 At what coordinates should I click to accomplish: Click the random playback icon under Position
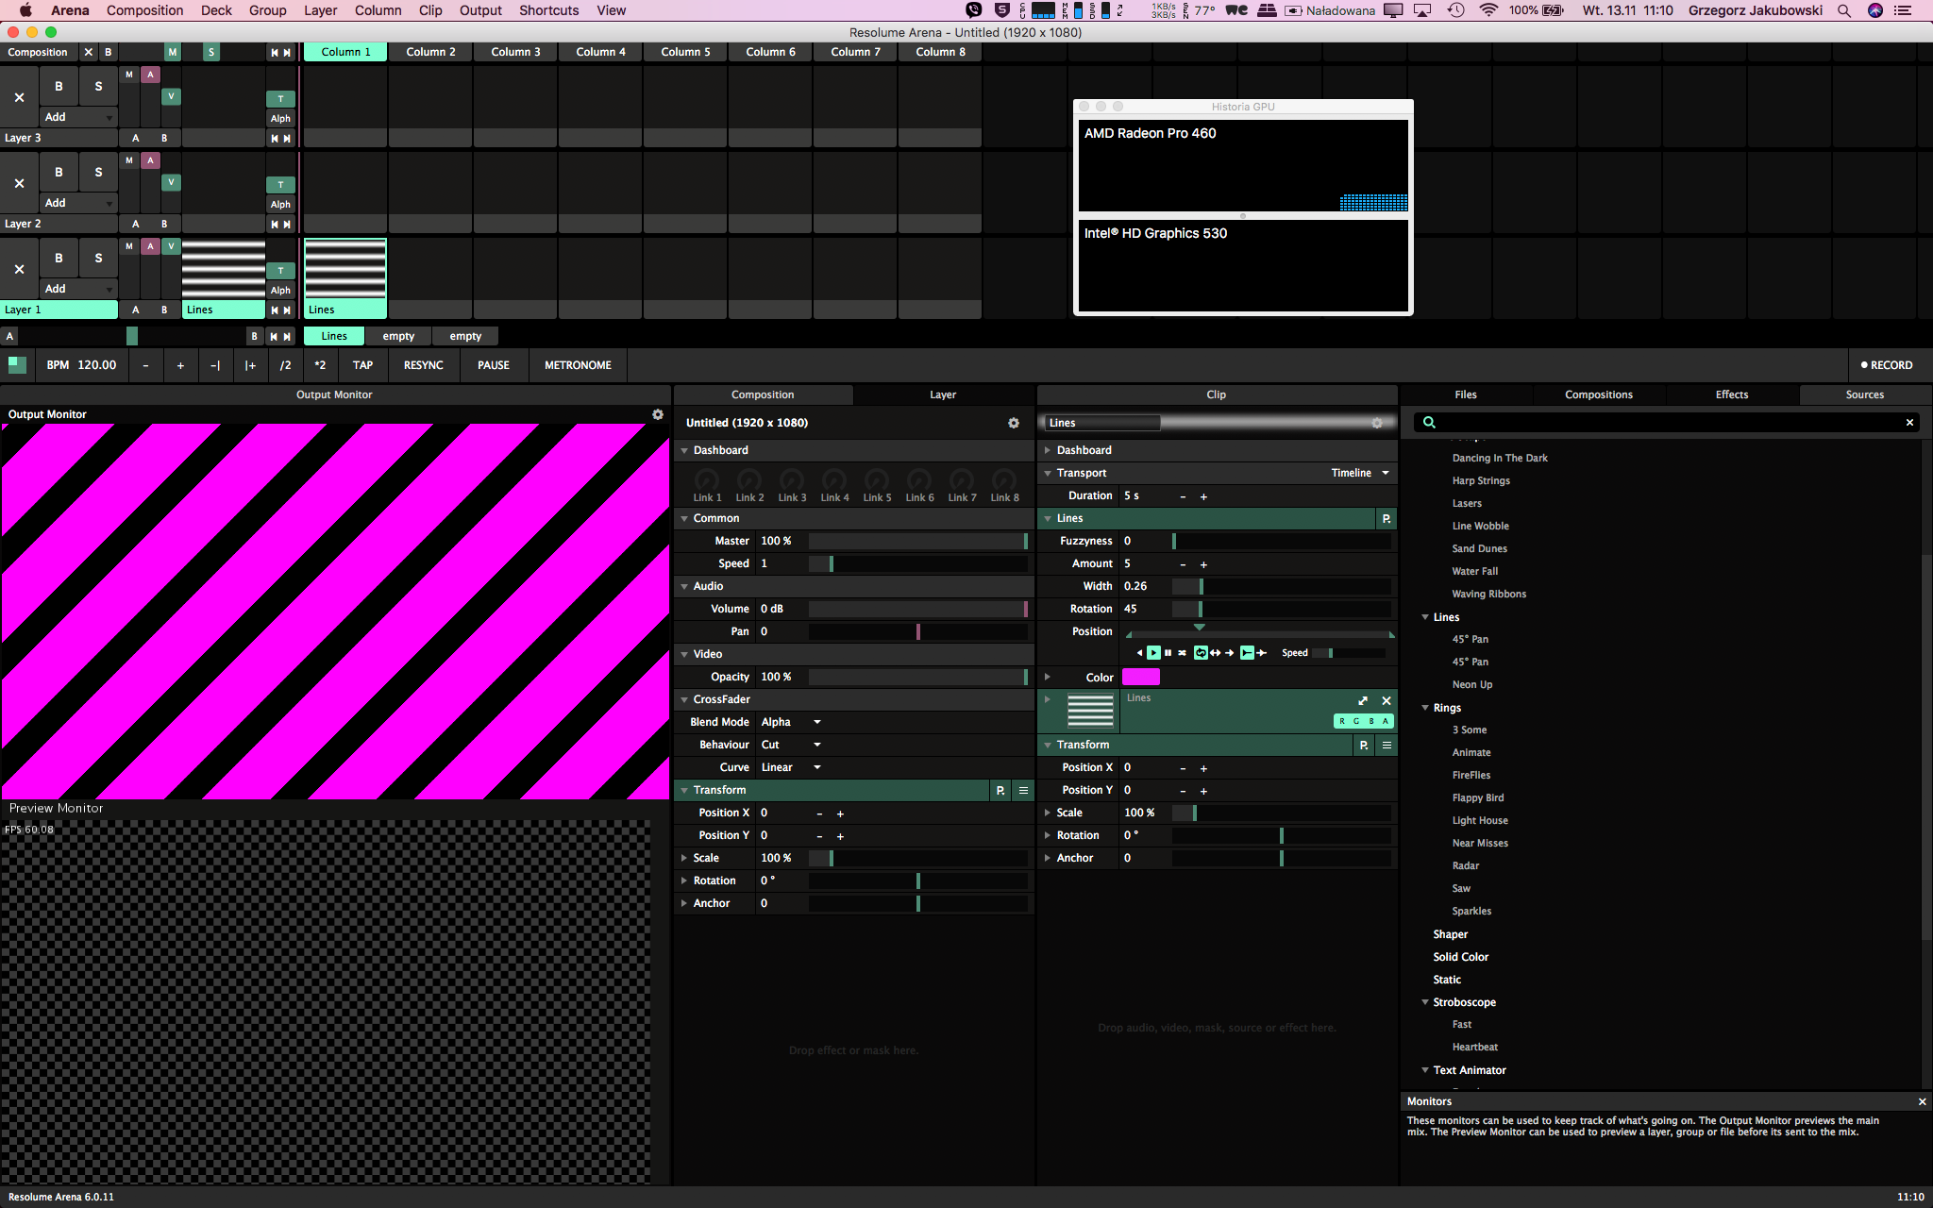(1182, 653)
